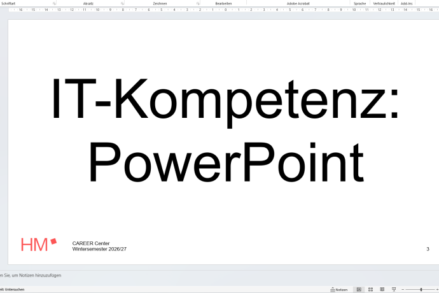This screenshot has height=293, width=439.
Task: Click the zoom slider handle
Action: point(421,290)
